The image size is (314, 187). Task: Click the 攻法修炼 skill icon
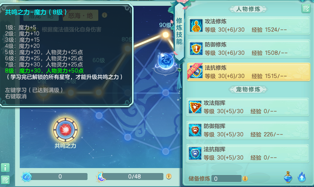pyautogui.click(x=196, y=25)
